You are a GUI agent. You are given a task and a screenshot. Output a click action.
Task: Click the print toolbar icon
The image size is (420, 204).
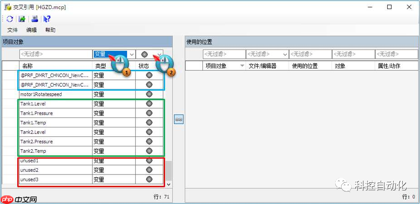tap(34, 19)
